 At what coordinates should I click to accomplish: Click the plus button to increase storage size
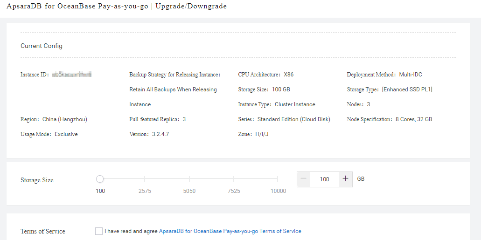click(346, 179)
